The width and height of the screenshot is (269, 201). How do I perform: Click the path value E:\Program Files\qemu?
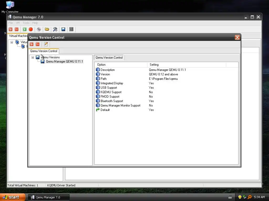pyautogui.click(x=163, y=79)
